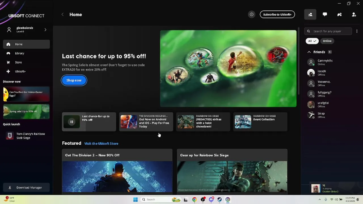This screenshot has height=204, width=363.
Task: Click Yoswervz friend avatar
Action: tap(311, 83)
